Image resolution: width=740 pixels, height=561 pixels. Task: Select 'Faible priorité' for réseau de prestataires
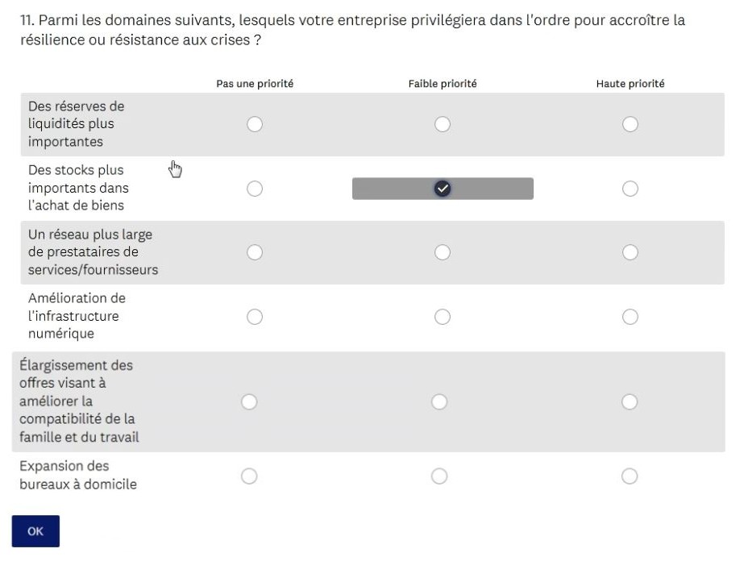(442, 252)
